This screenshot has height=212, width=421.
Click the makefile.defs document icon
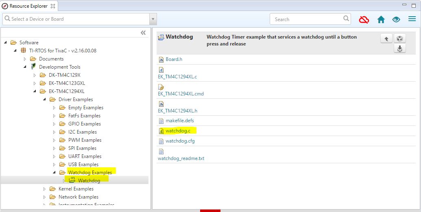tap(161, 121)
